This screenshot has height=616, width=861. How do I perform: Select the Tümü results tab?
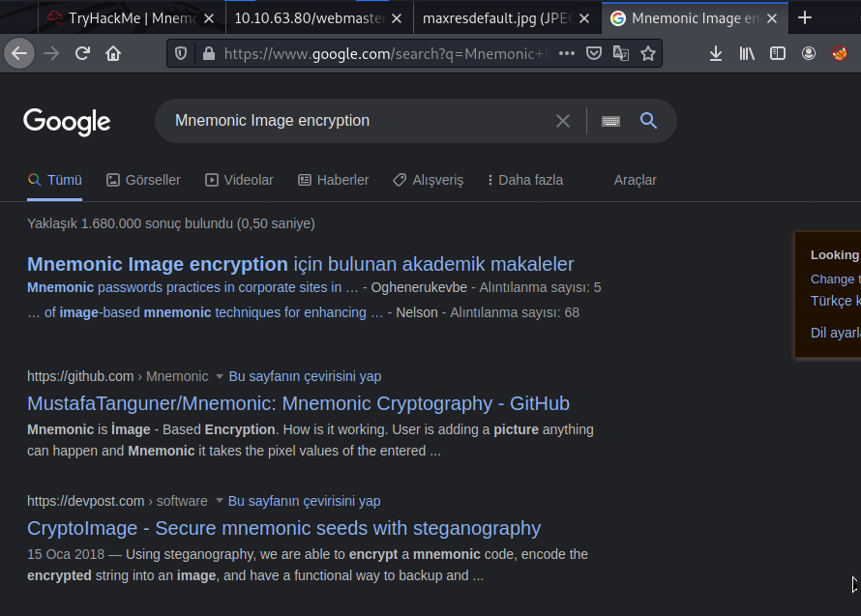[55, 180]
